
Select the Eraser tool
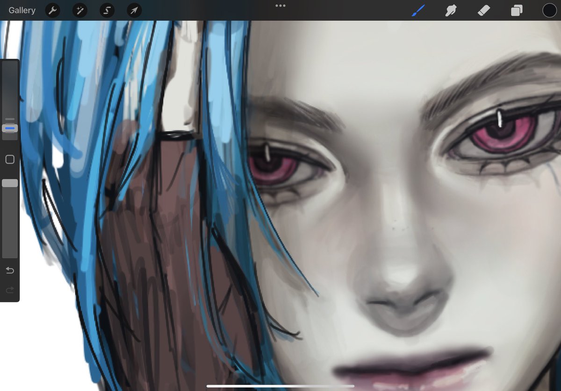coord(484,10)
